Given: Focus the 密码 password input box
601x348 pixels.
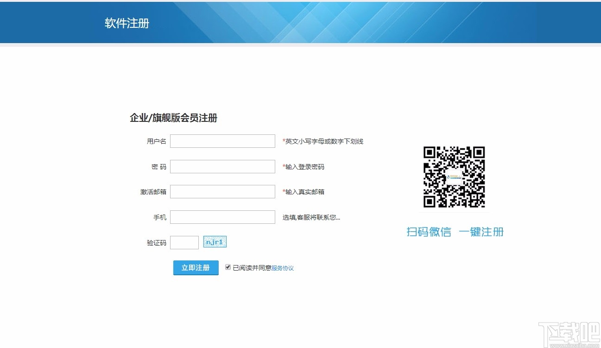Looking at the screenshot, I should point(222,166).
